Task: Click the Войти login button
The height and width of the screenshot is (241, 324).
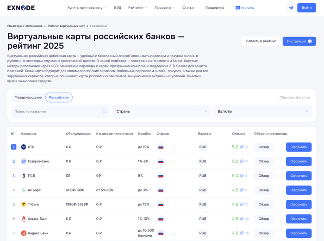Action: tap(306, 8)
